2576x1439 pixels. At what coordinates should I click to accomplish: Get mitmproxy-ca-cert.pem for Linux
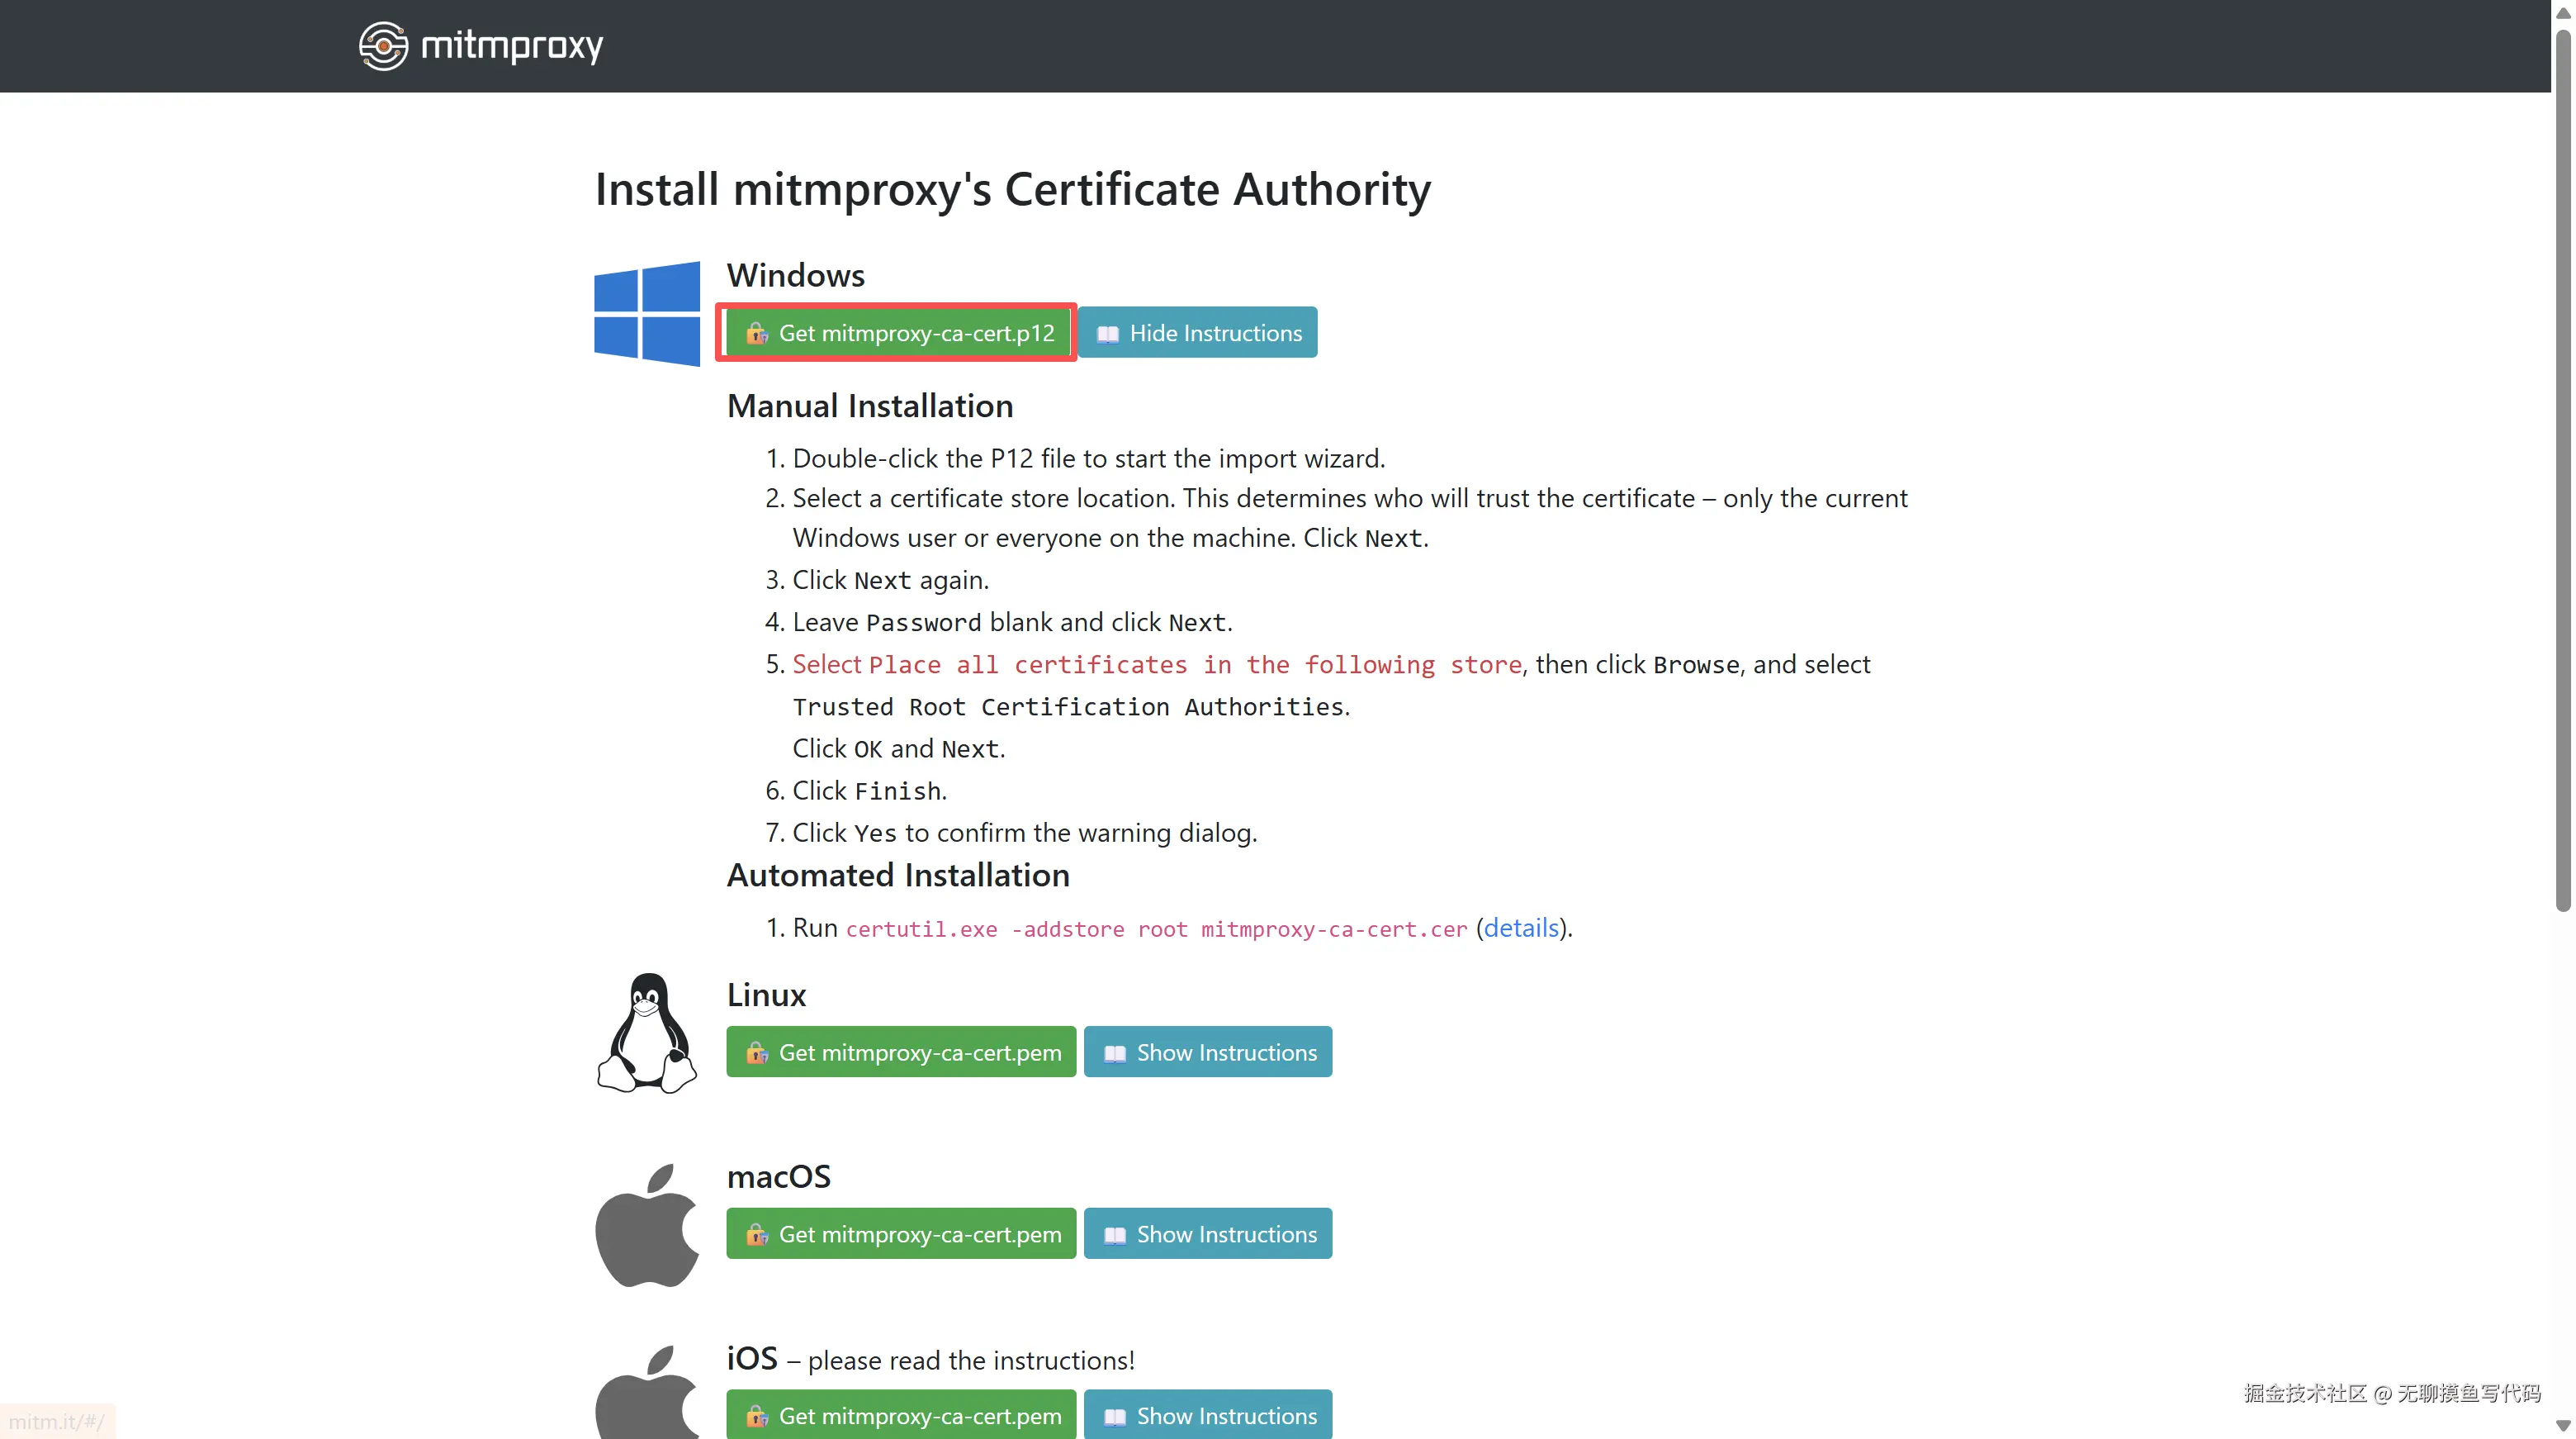coord(901,1052)
